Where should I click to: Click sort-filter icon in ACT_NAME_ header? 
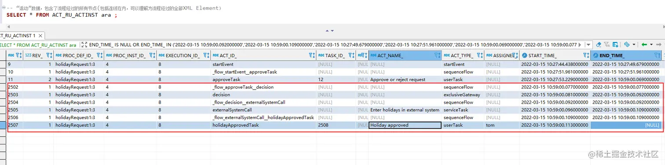[x=437, y=55]
